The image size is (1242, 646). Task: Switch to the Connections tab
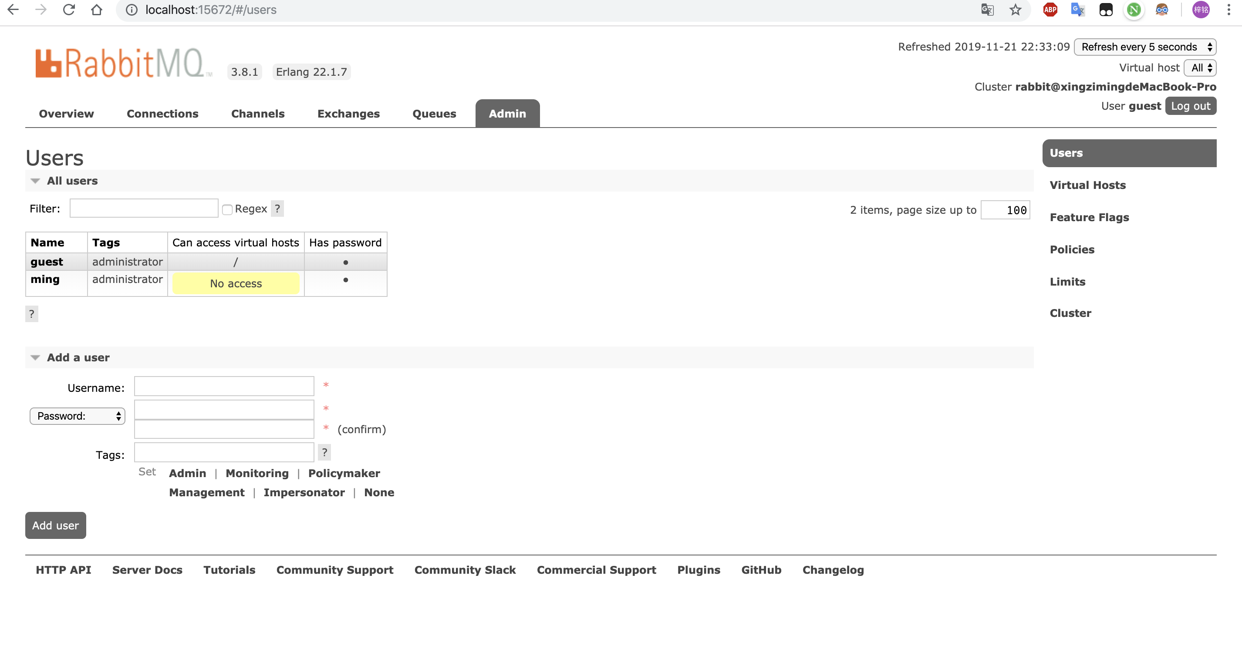tap(162, 114)
